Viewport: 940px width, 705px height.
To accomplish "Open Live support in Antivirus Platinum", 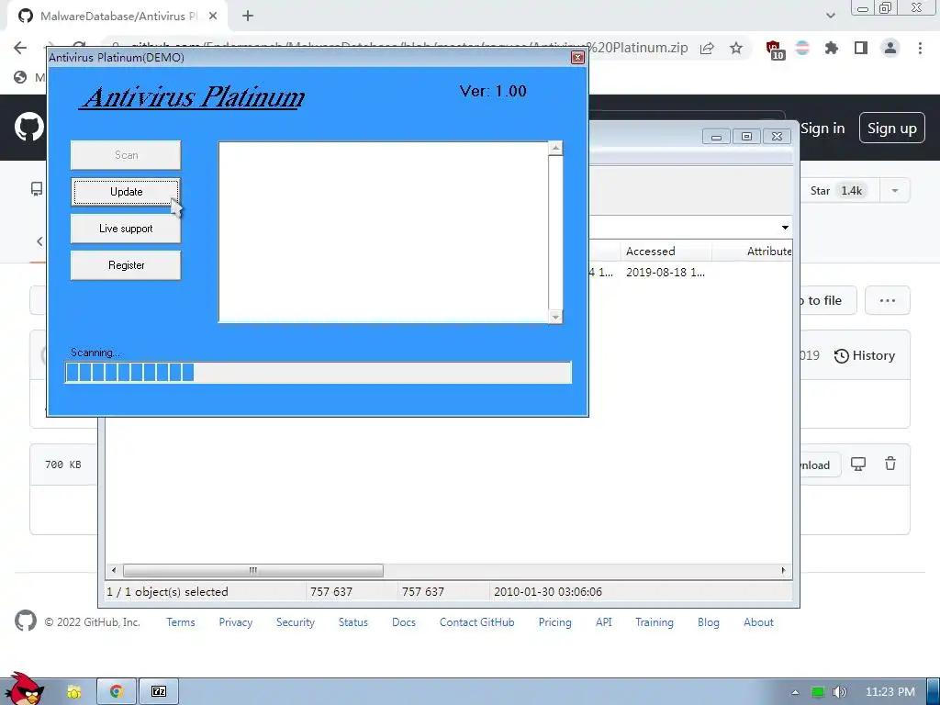I will tap(126, 229).
